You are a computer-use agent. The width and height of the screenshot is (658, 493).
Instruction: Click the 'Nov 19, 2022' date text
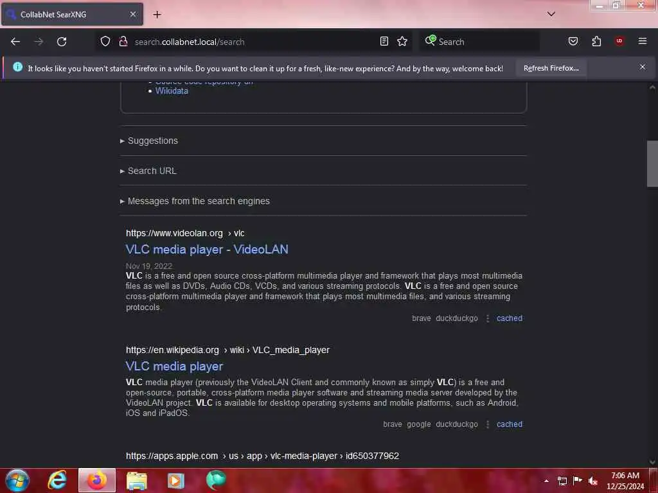pyautogui.click(x=149, y=266)
